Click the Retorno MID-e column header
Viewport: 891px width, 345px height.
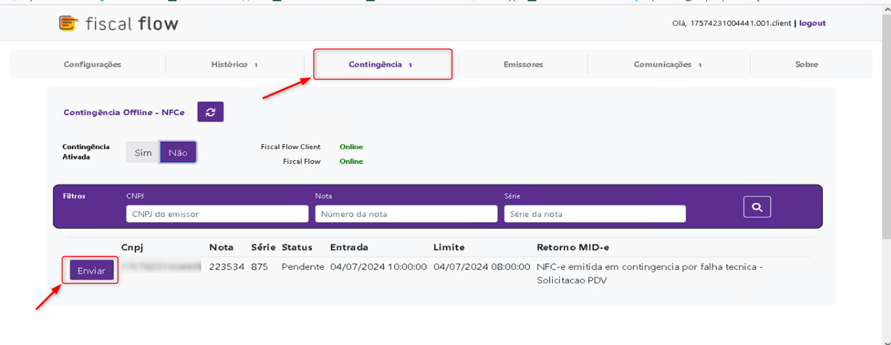click(573, 247)
